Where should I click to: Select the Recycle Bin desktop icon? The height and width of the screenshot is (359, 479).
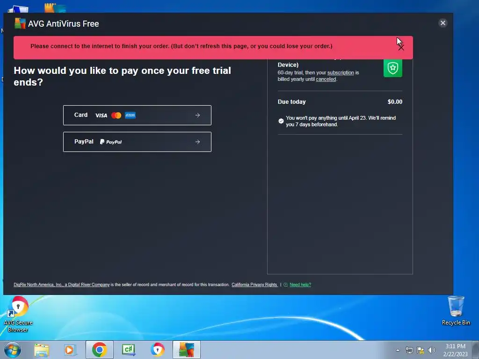[x=456, y=311]
